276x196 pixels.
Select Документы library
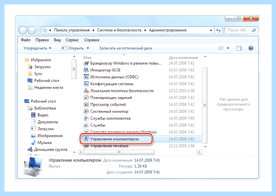[48, 122]
